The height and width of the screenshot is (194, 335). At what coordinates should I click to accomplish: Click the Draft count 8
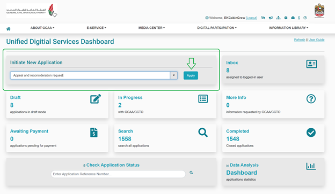(x=12, y=105)
